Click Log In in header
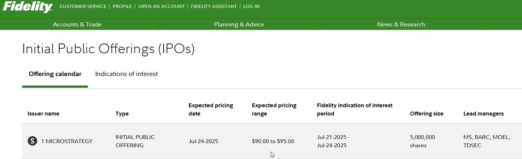Viewport: 522px width, 159px height. pyautogui.click(x=251, y=7)
